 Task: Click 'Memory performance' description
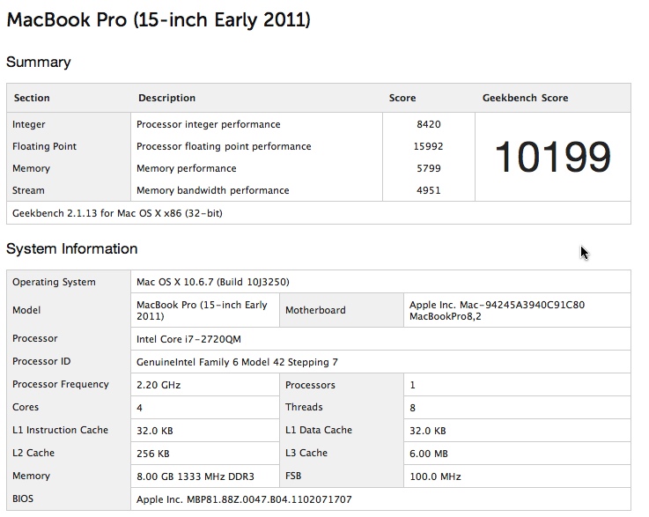(187, 168)
